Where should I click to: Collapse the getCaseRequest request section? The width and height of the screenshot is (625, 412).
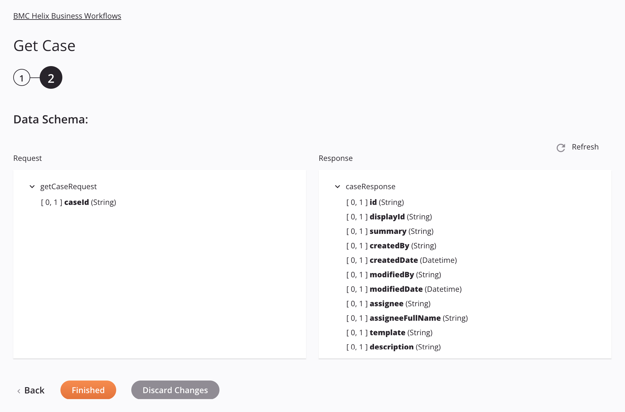pyautogui.click(x=32, y=186)
